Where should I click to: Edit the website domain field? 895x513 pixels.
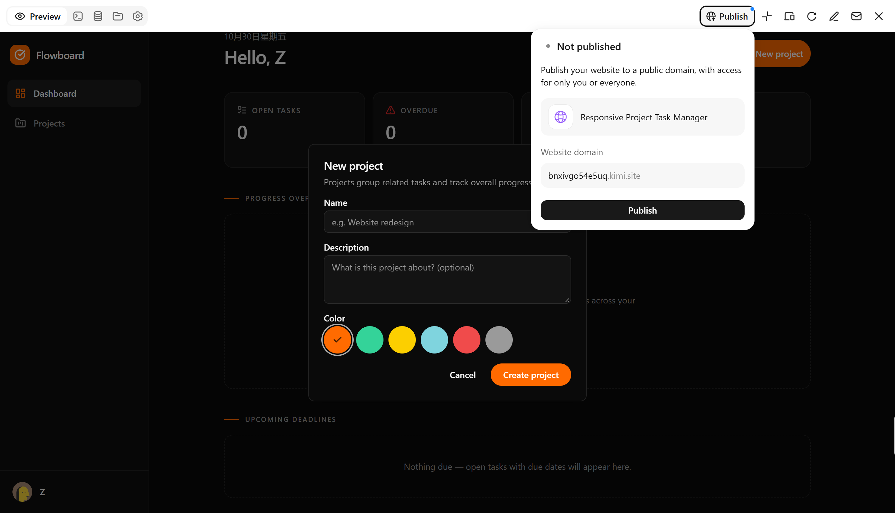(x=642, y=175)
